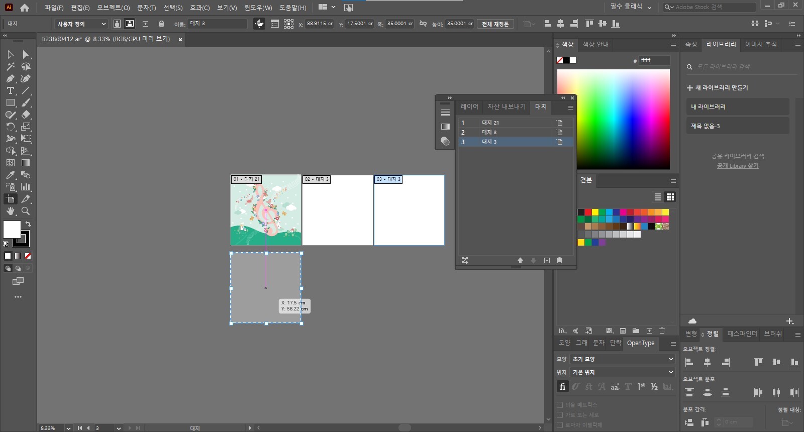Create a new artboard in the 대지 panel
The width and height of the screenshot is (804, 432).
tap(547, 260)
